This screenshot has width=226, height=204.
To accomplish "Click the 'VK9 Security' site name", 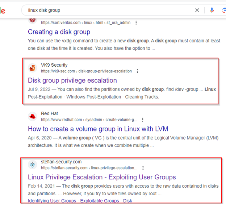I will 54,65.
